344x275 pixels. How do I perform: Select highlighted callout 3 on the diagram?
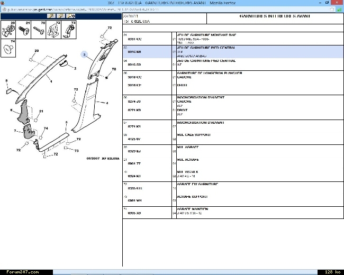tap(84, 54)
